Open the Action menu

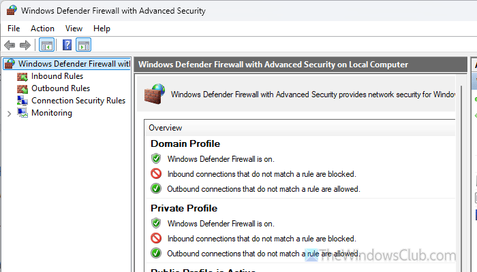(x=42, y=29)
